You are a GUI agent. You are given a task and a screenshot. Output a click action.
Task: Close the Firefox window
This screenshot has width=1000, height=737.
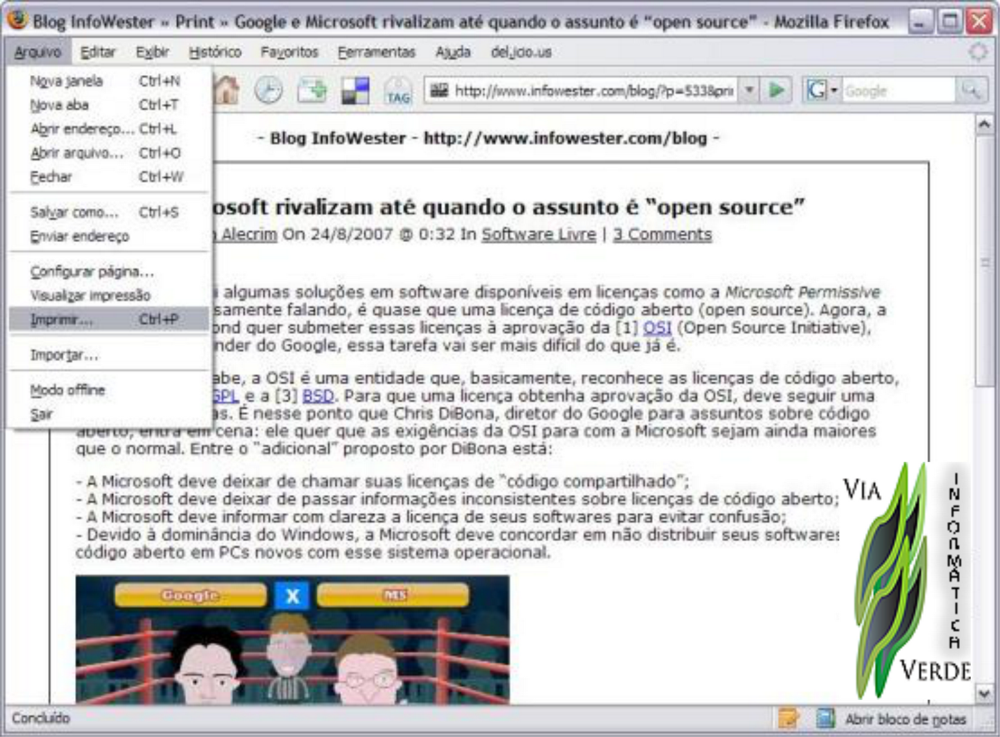979,22
